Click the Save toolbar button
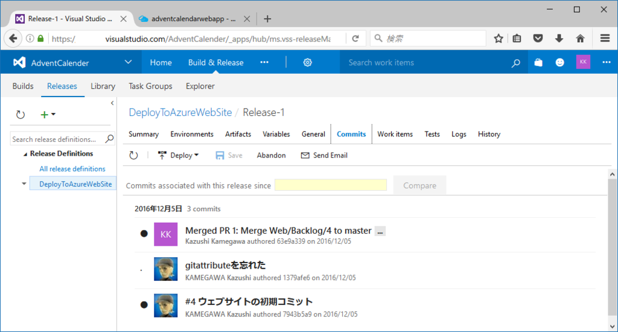 [229, 155]
